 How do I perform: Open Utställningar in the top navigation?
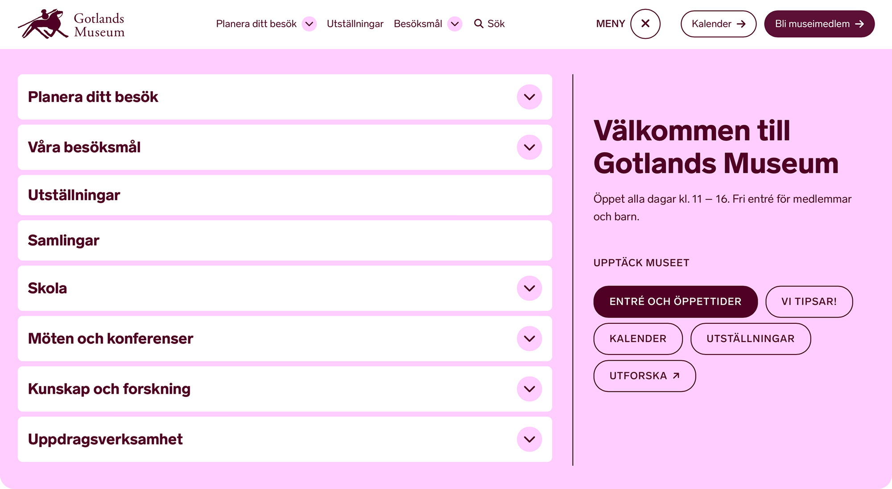click(355, 24)
